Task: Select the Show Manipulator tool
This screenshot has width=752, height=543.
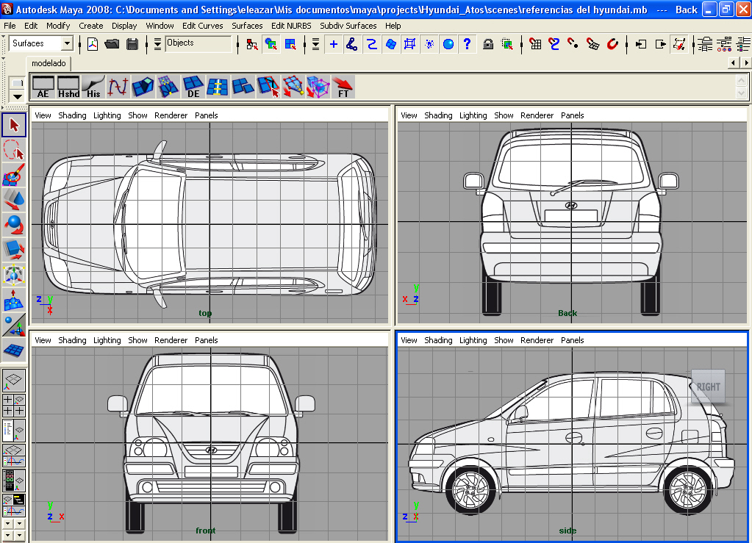Action: pyautogui.click(x=14, y=325)
